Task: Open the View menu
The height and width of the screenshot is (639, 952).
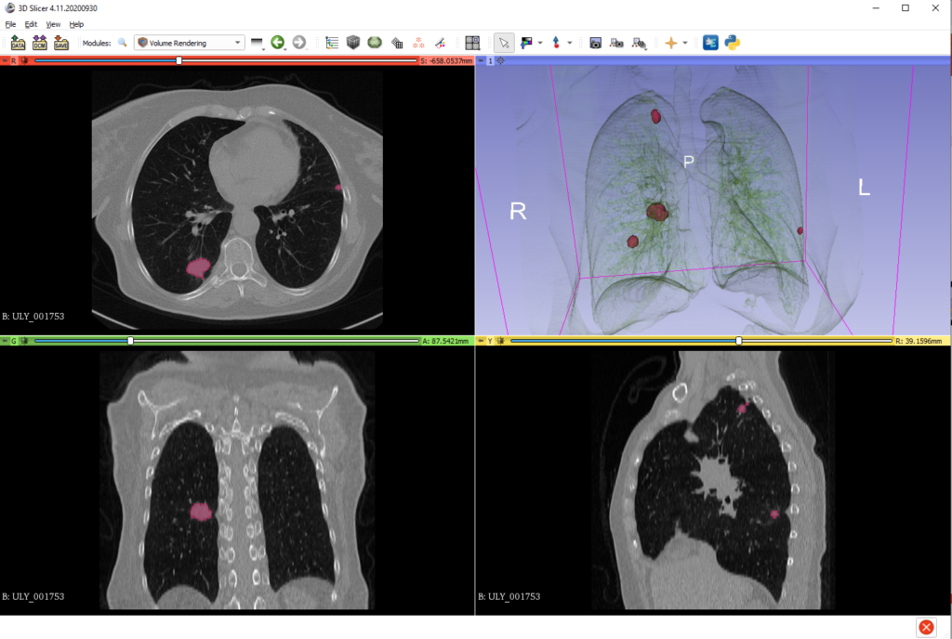Action: pos(53,24)
